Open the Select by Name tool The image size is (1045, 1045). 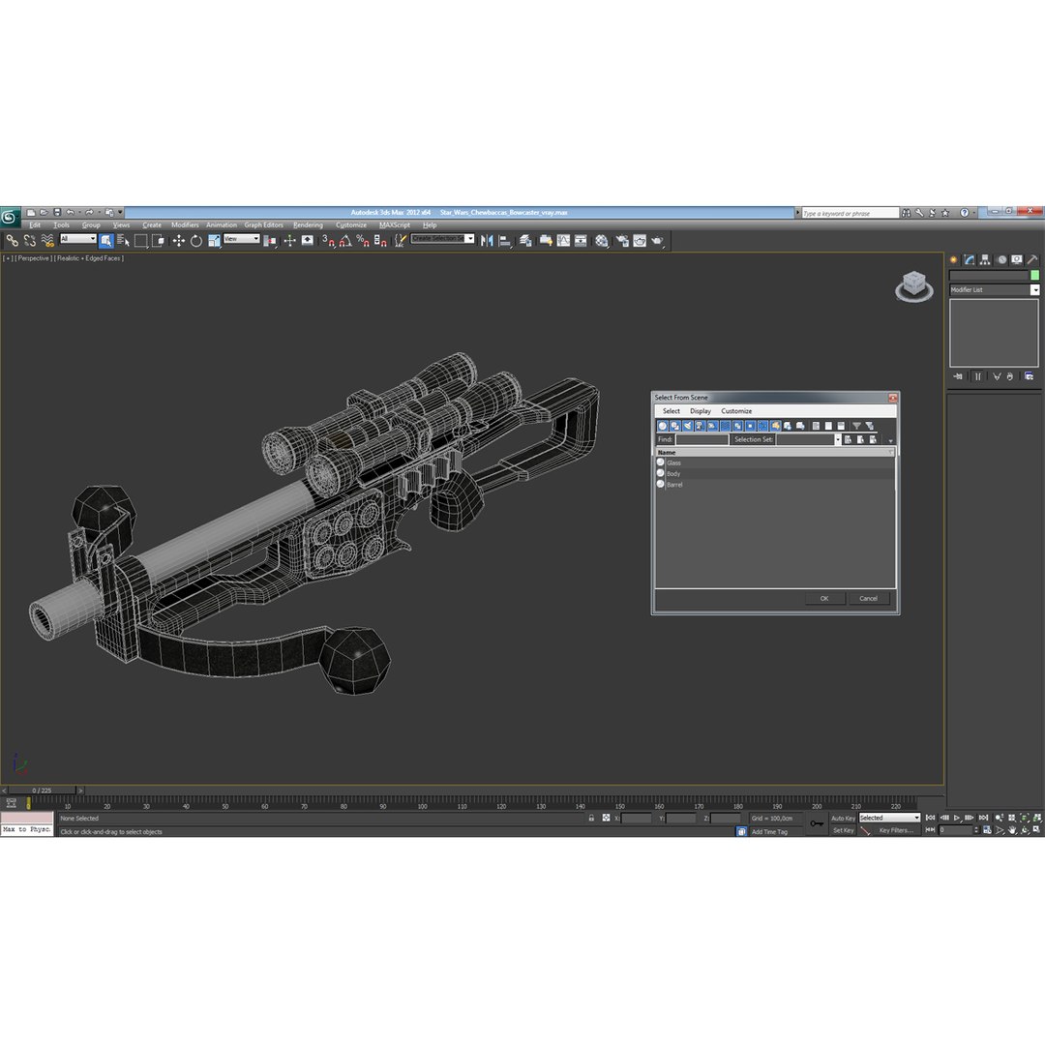123,241
